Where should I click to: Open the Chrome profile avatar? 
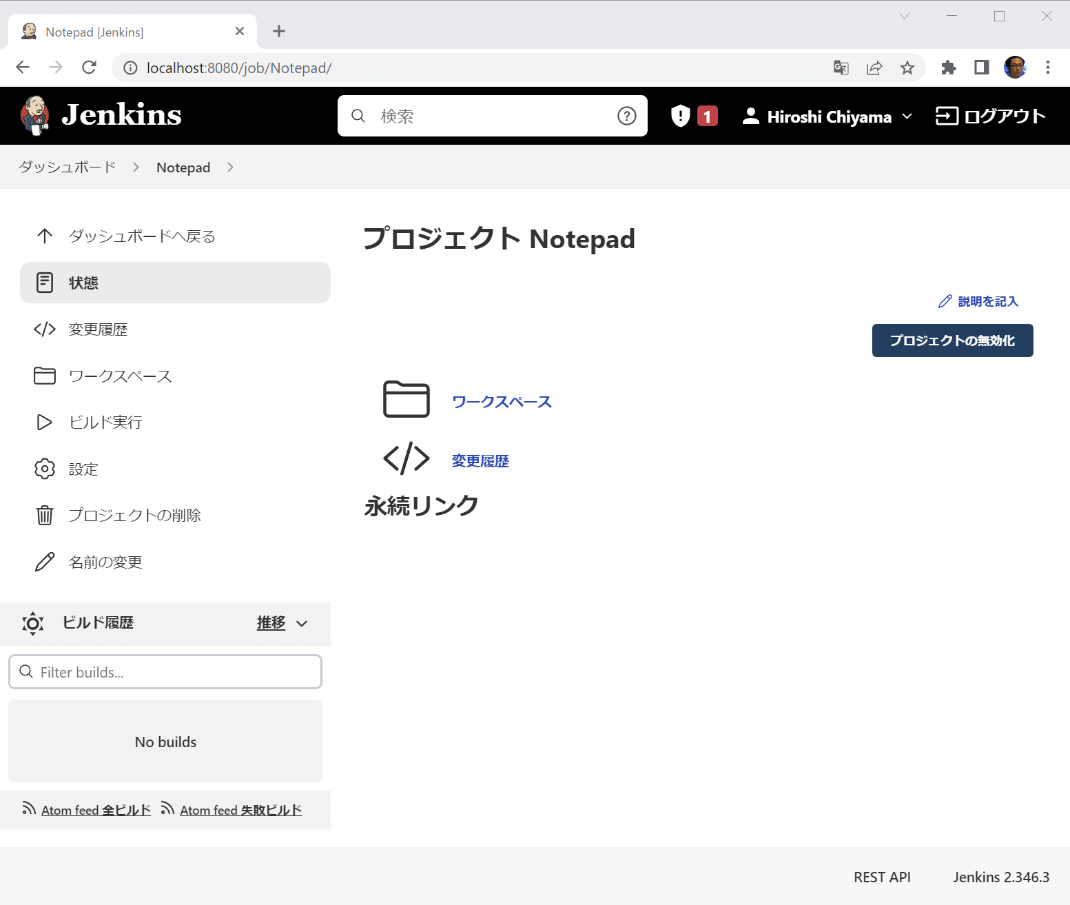click(1015, 68)
